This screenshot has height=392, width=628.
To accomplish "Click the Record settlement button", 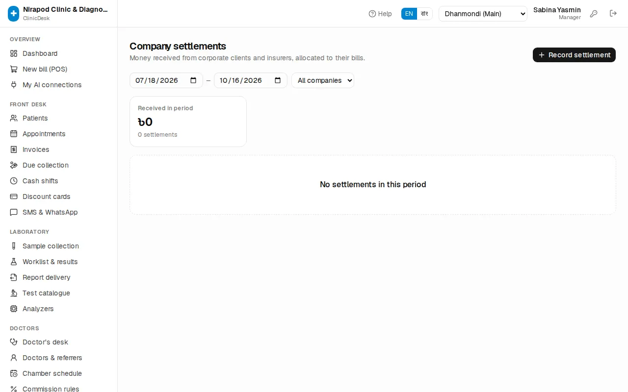I will 574,55.
